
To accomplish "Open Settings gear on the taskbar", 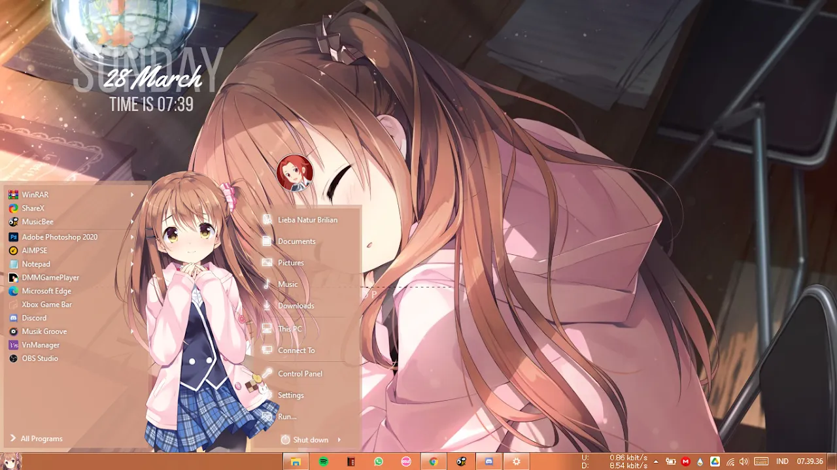I will [x=517, y=462].
